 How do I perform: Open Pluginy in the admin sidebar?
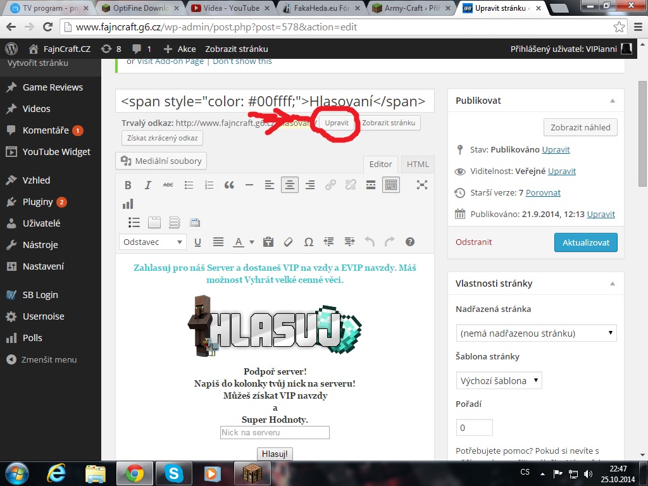(38, 202)
